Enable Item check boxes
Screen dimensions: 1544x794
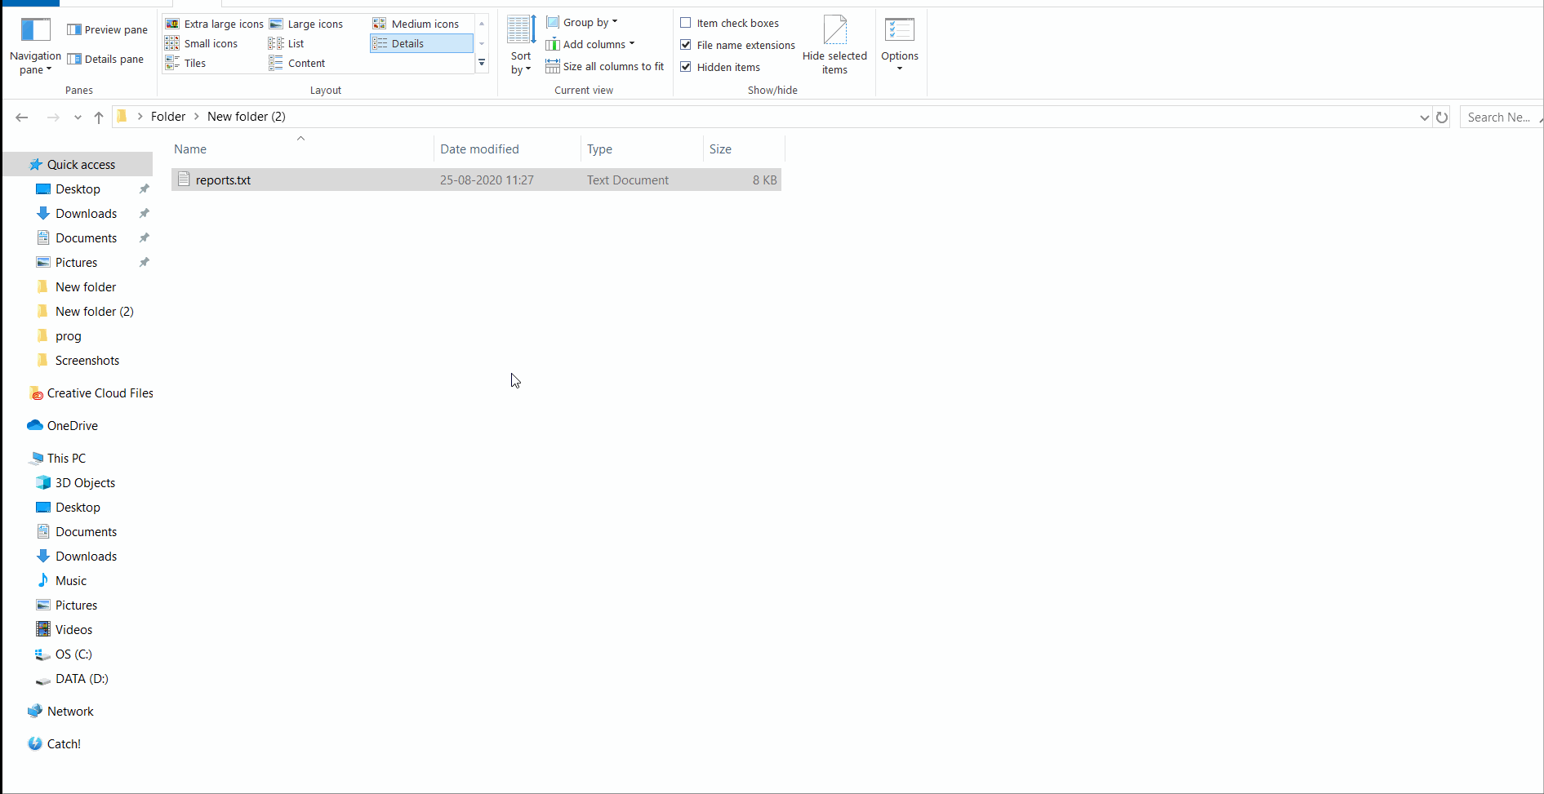[729, 24]
